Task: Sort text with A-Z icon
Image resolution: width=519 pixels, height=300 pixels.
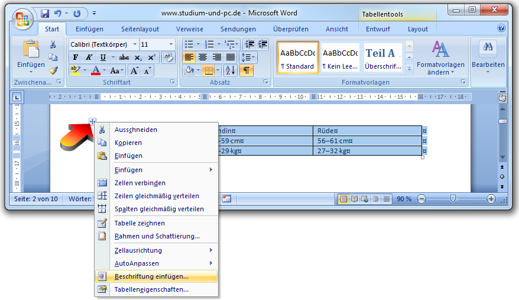Action: coord(230,70)
